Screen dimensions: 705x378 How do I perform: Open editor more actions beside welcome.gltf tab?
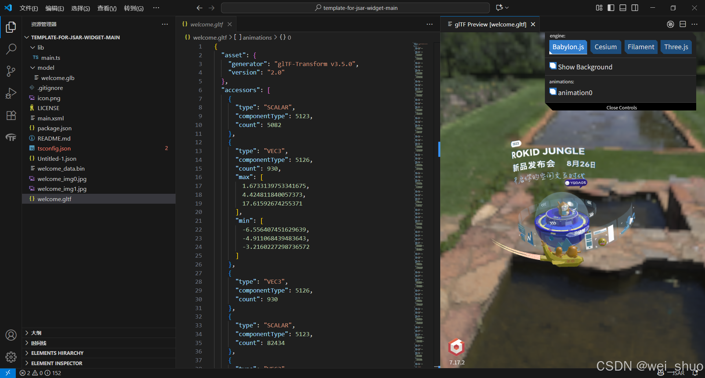point(430,24)
